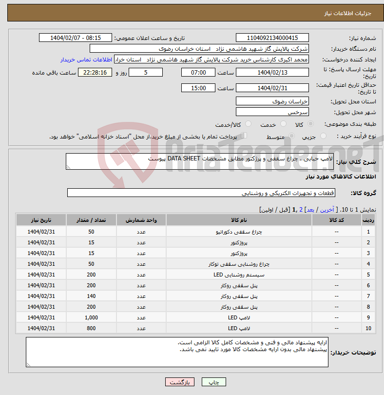Select the پروژکتور item in row 2
Image resolution: width=384 pixels, height=395 pixels.
(x=239, y=242)
